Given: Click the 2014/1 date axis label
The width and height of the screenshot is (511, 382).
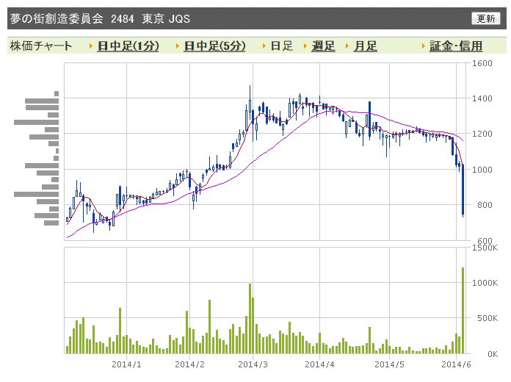Looking at the screenshot, I should click(x=126, y=364).
